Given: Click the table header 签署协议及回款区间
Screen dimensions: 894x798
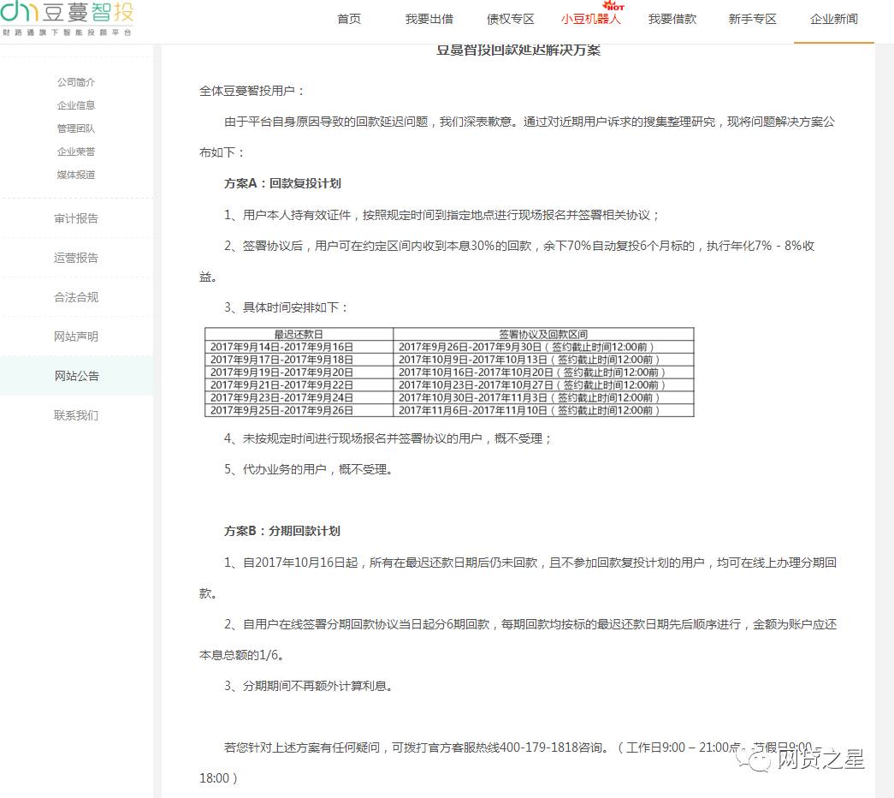Looking at the screenshot, I should point(543,335).
